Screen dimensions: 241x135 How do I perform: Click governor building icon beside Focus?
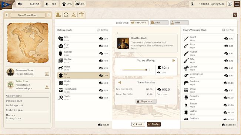[x=47, y=74]
